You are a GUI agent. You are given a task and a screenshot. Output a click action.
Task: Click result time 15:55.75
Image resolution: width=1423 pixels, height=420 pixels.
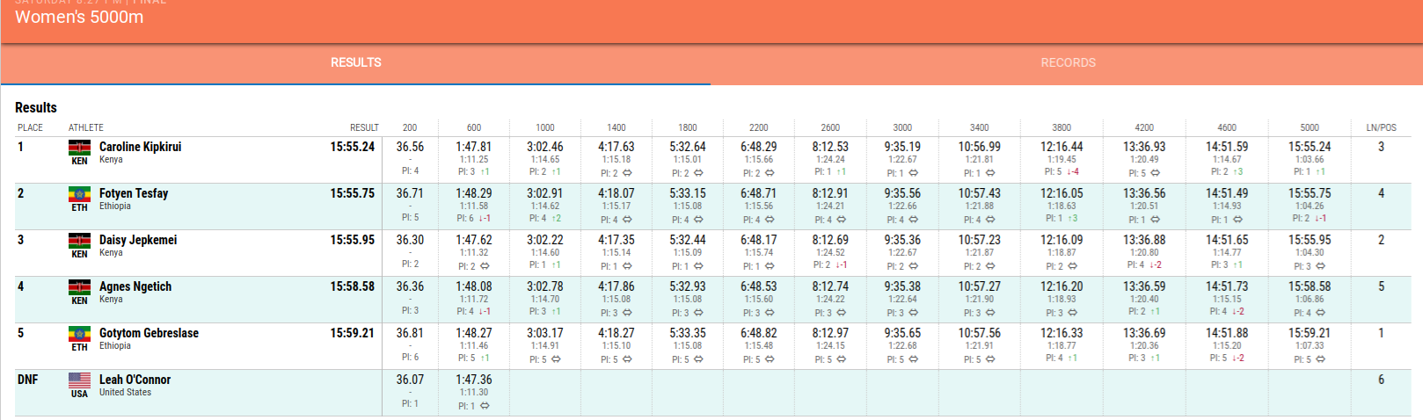[353, 193]
